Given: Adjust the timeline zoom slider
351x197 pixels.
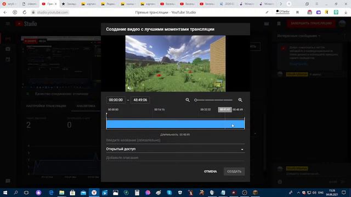Looking at the screenshot, I should pos(214,100).
